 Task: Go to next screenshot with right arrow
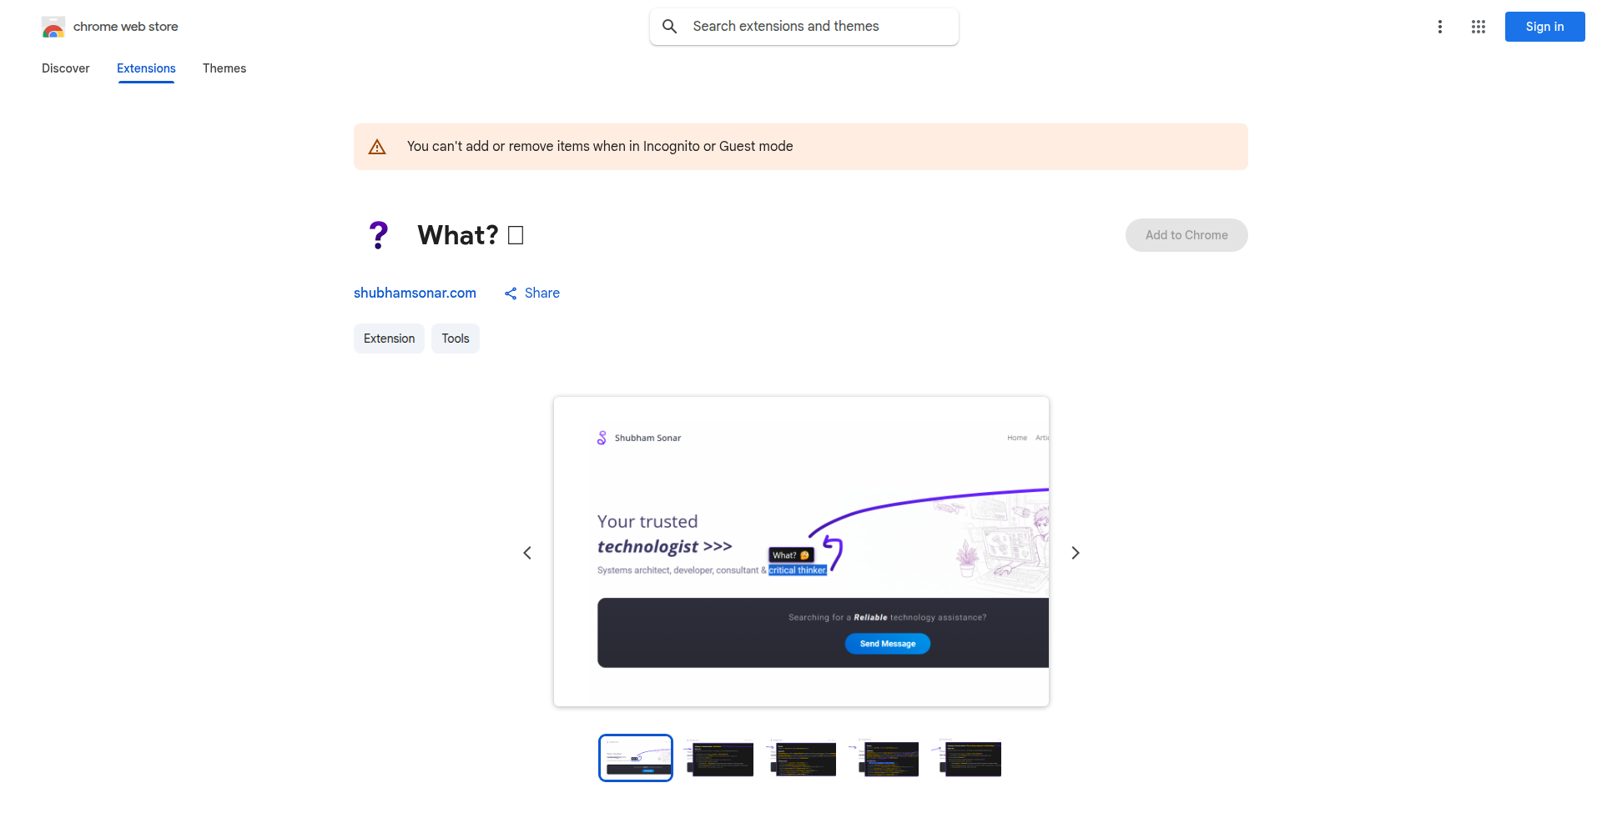coord(1076,553)
